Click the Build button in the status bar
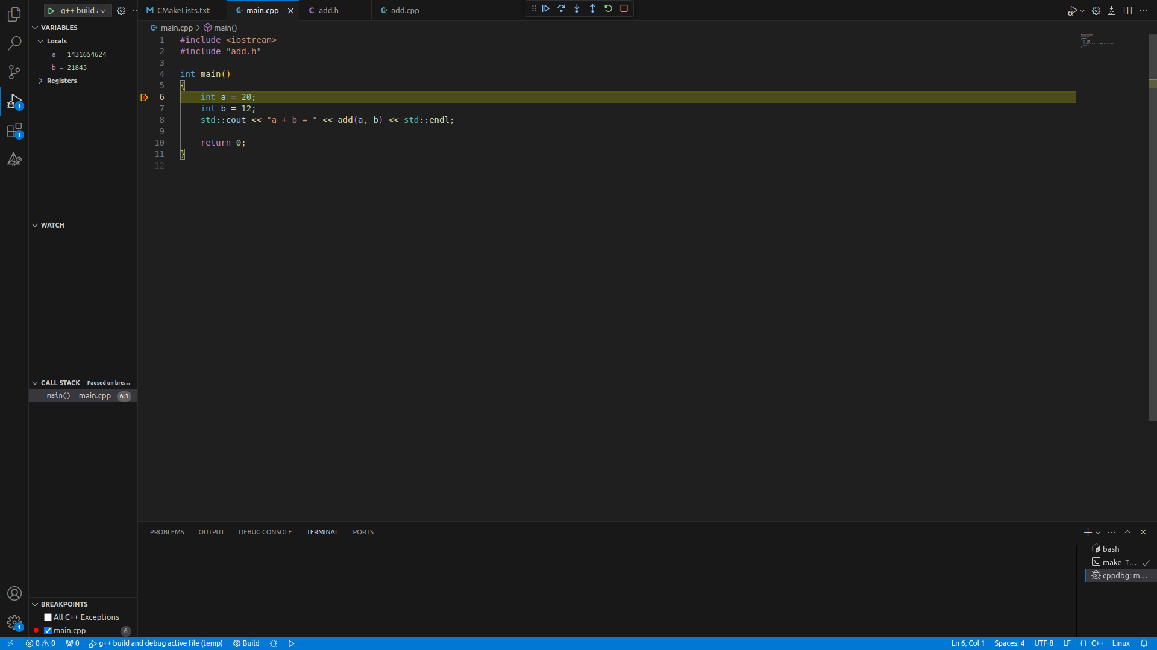Screen dimensions: 1157x650 pos(246,643)
